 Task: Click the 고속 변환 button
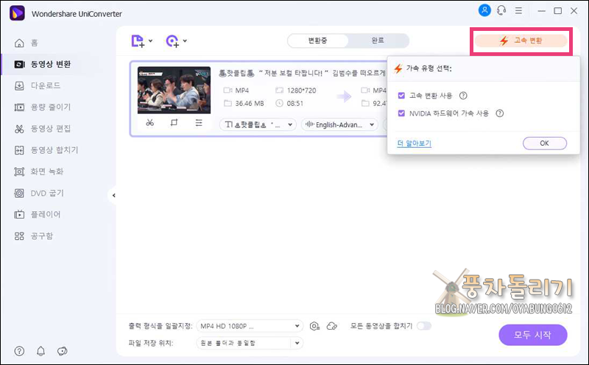521,40
